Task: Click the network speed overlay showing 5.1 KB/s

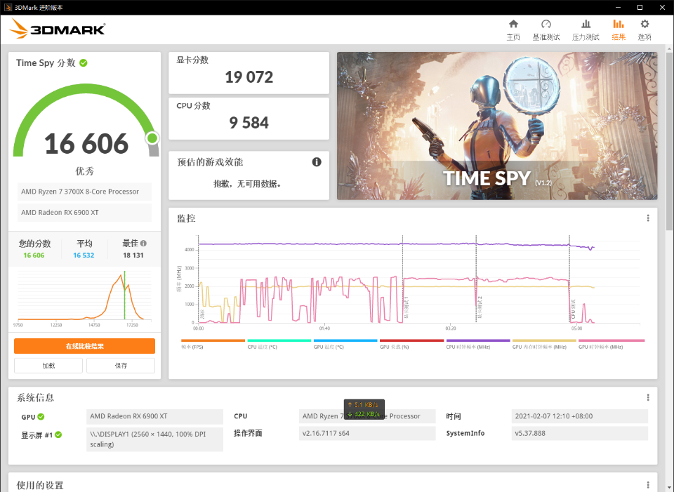Action: point(364,409)
